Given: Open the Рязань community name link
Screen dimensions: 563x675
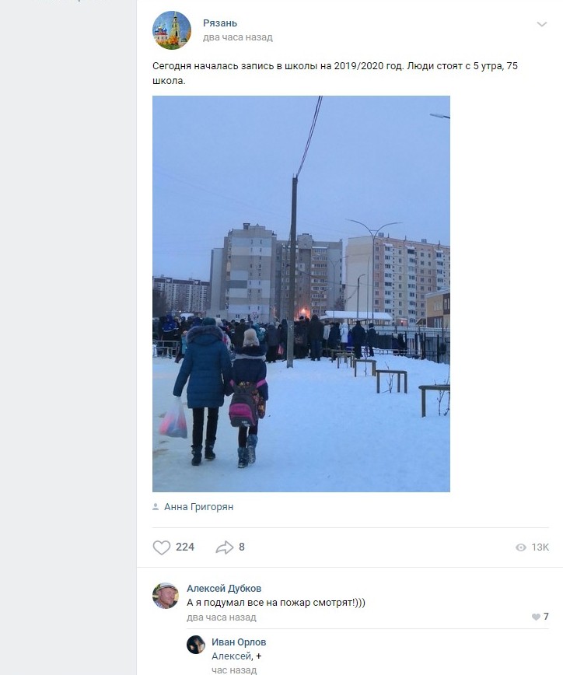Looking at the screenshot, I should (220, 23).
